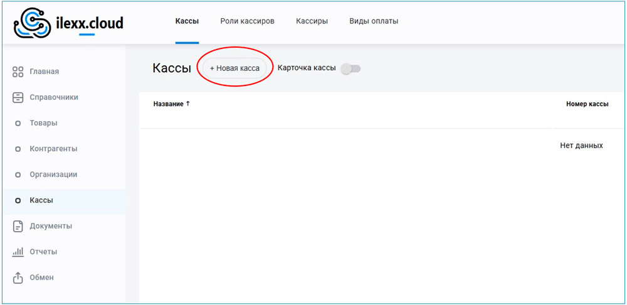Select the Кассы item in the sidebar

pyautogui.click(x=41, y=200)
